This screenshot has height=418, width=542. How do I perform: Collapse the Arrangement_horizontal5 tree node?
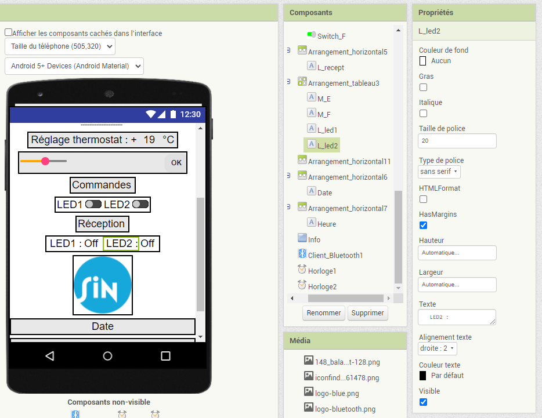(x=288, y=50)
